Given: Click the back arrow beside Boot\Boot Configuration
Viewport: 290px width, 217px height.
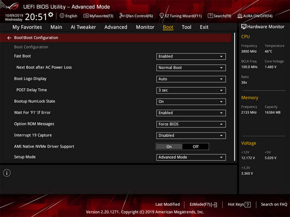Looking at the screenshot, I should coord(9,38).
